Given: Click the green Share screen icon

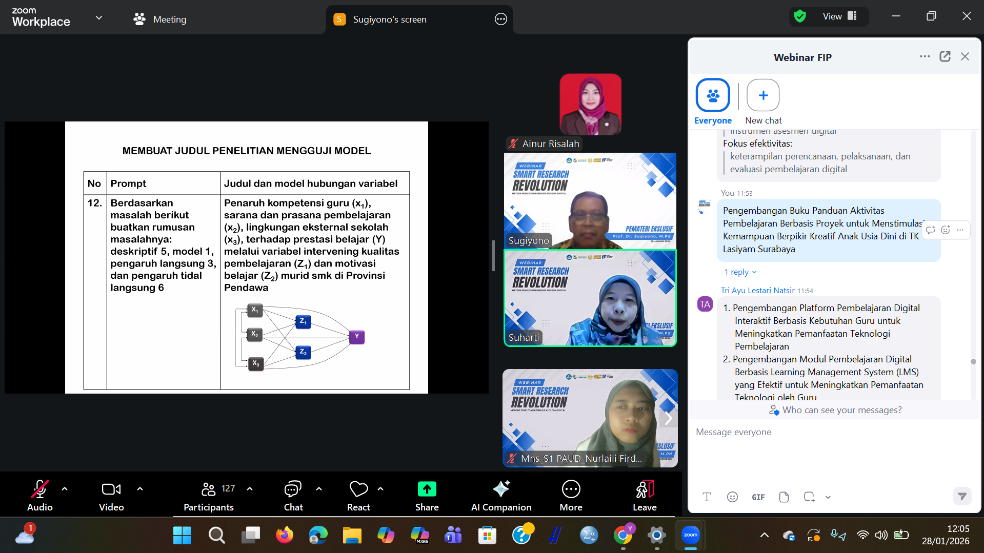Looking at the screenshot, I should point(427,489).
